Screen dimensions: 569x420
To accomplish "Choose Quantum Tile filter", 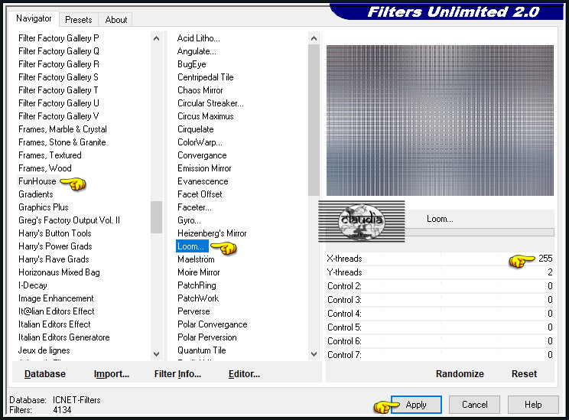I will pyautogui.click(x=202, y=350).
